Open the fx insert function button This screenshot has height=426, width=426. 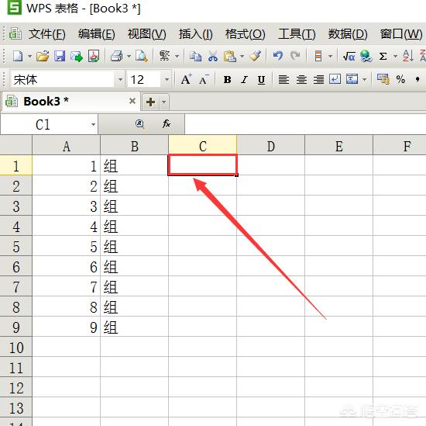pyautogui.click(x=167, y=124)
